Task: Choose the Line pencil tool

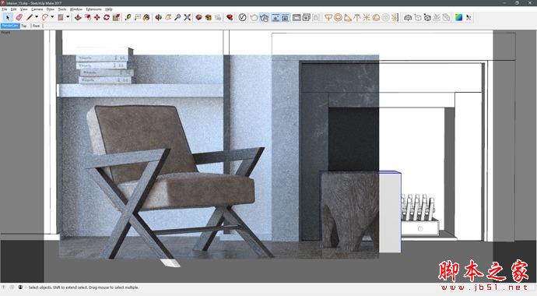Action: (30, 17)
